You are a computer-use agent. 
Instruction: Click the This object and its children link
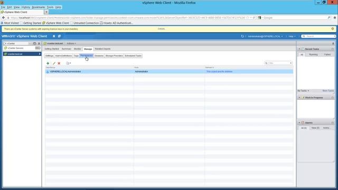pyautogui.click(x=219, y=72)
